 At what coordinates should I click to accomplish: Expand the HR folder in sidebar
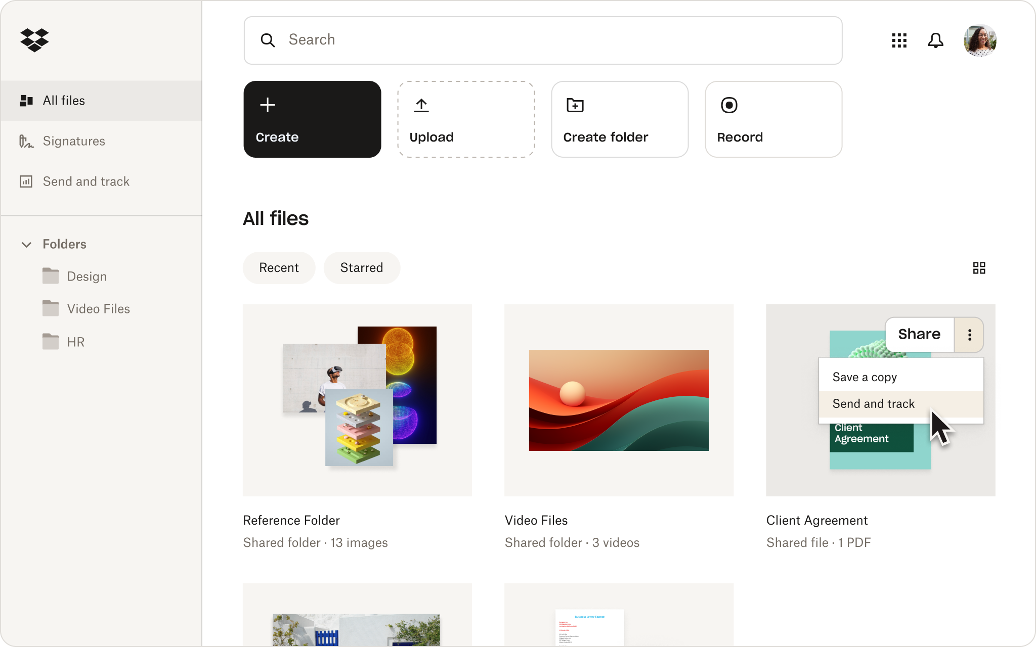(x=76, y=342)
